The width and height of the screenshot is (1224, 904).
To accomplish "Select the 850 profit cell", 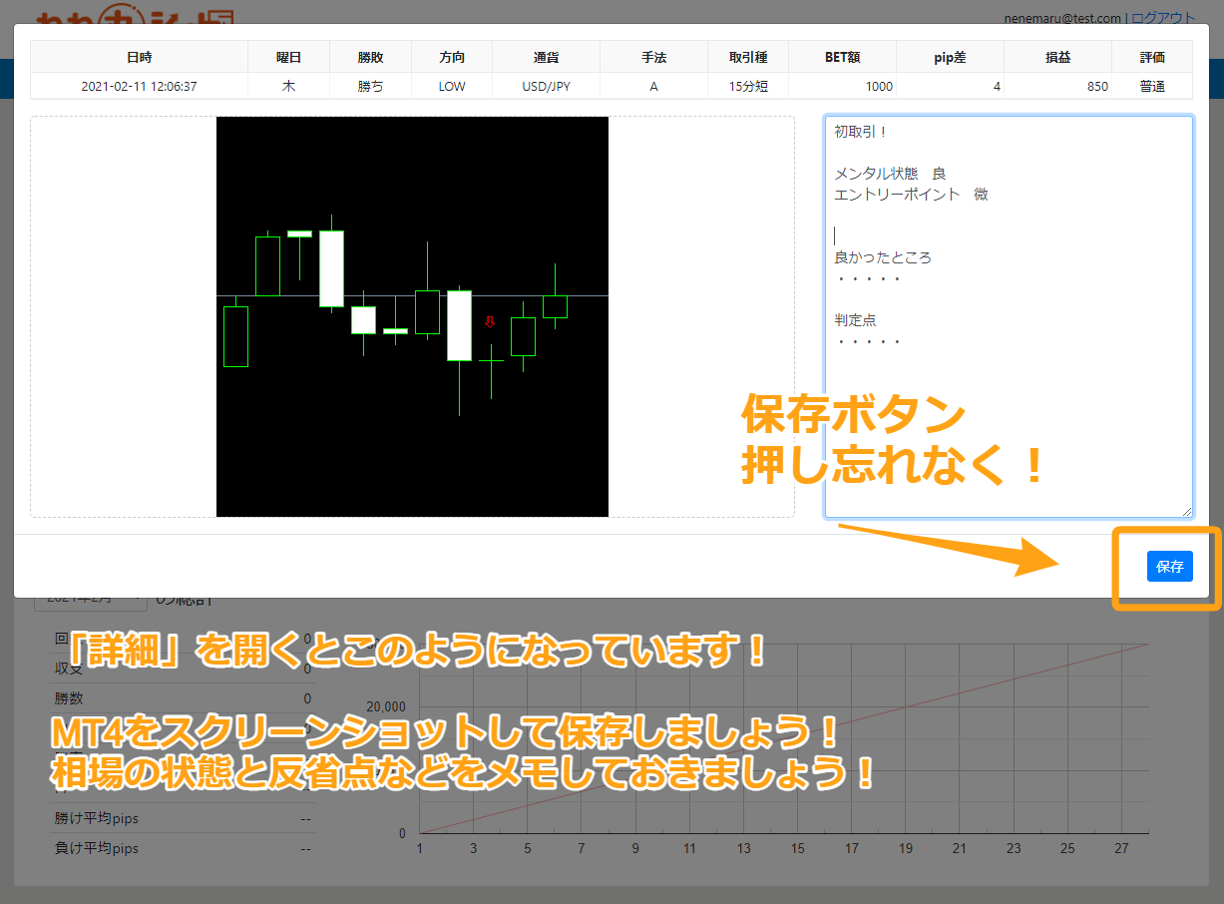I will pyautogui.click(x=1058, y=86).
